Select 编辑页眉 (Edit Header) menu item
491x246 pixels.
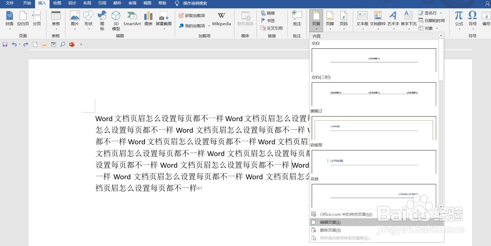[x=377, y=222]
